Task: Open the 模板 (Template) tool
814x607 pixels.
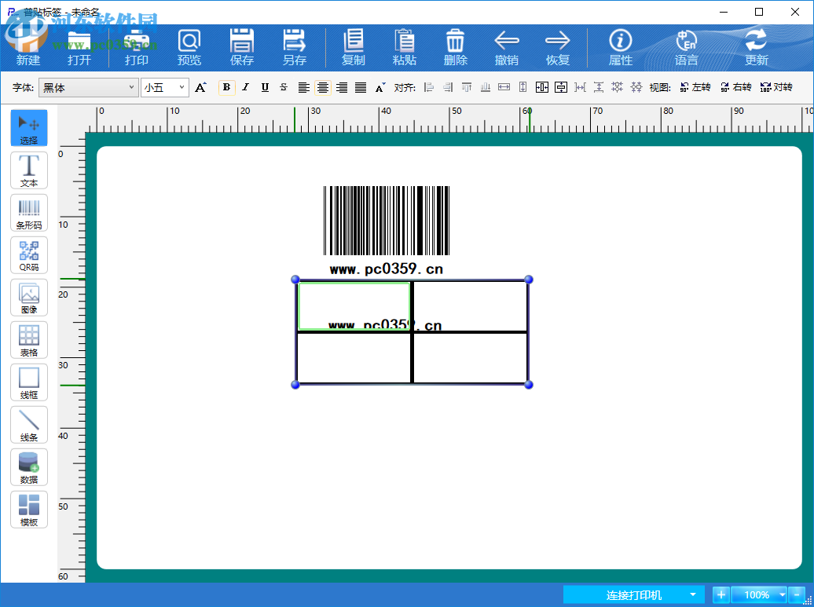Action: (x=29, y=510)
